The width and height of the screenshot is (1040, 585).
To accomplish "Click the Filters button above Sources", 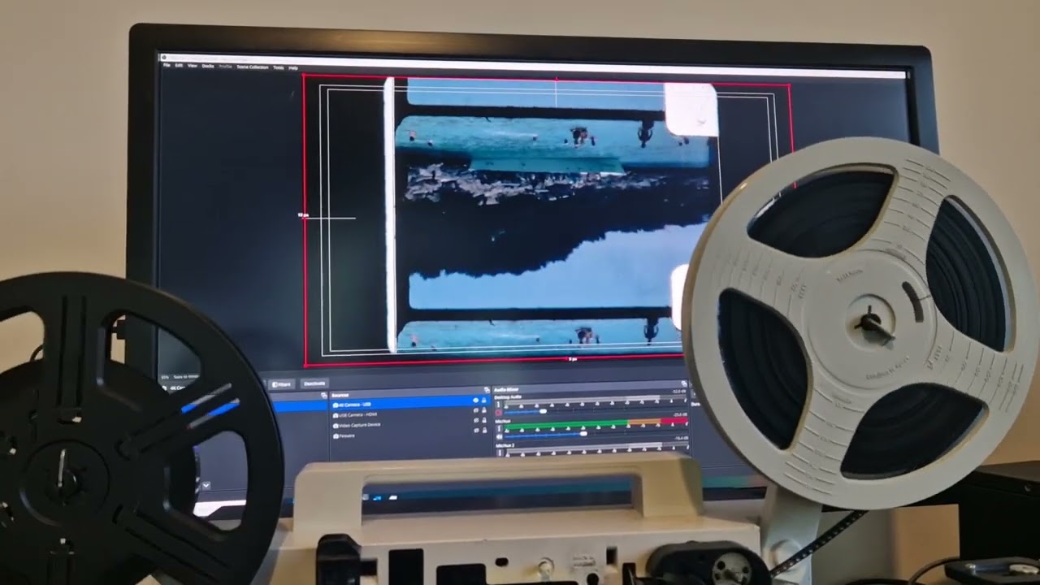I will [x=282, y=384].
